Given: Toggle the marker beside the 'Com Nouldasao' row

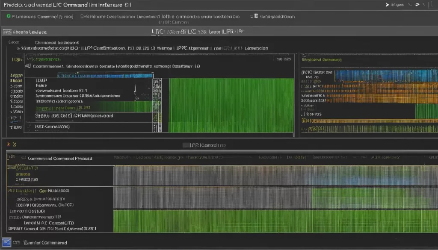Looking at the screenshot, I should tap(35, 191).
